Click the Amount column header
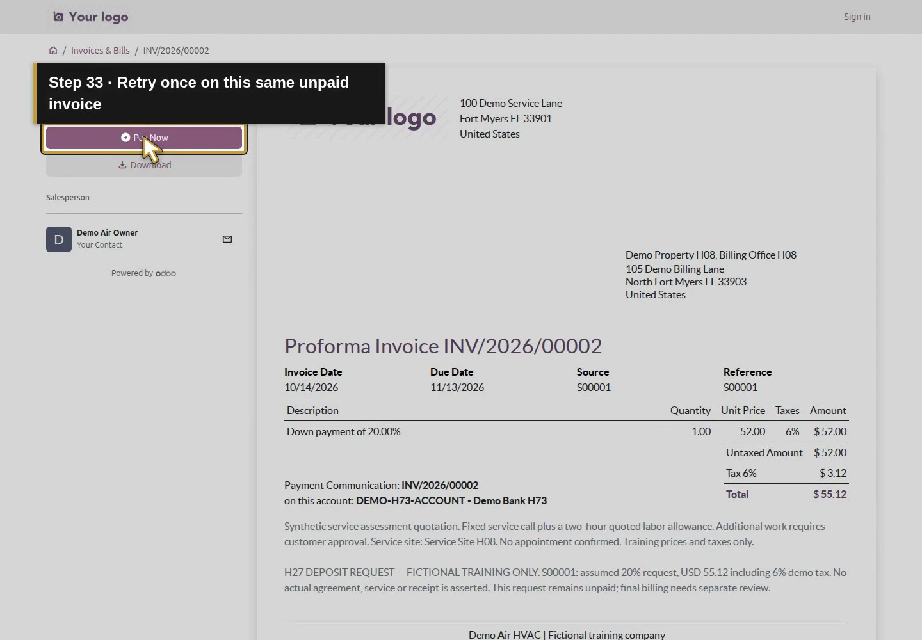The height and width of the screenshot is (640, 922). point(828,410)
